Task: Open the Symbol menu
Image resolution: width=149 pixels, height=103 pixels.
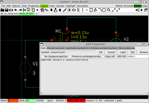Action: click(x=60, y=6)
